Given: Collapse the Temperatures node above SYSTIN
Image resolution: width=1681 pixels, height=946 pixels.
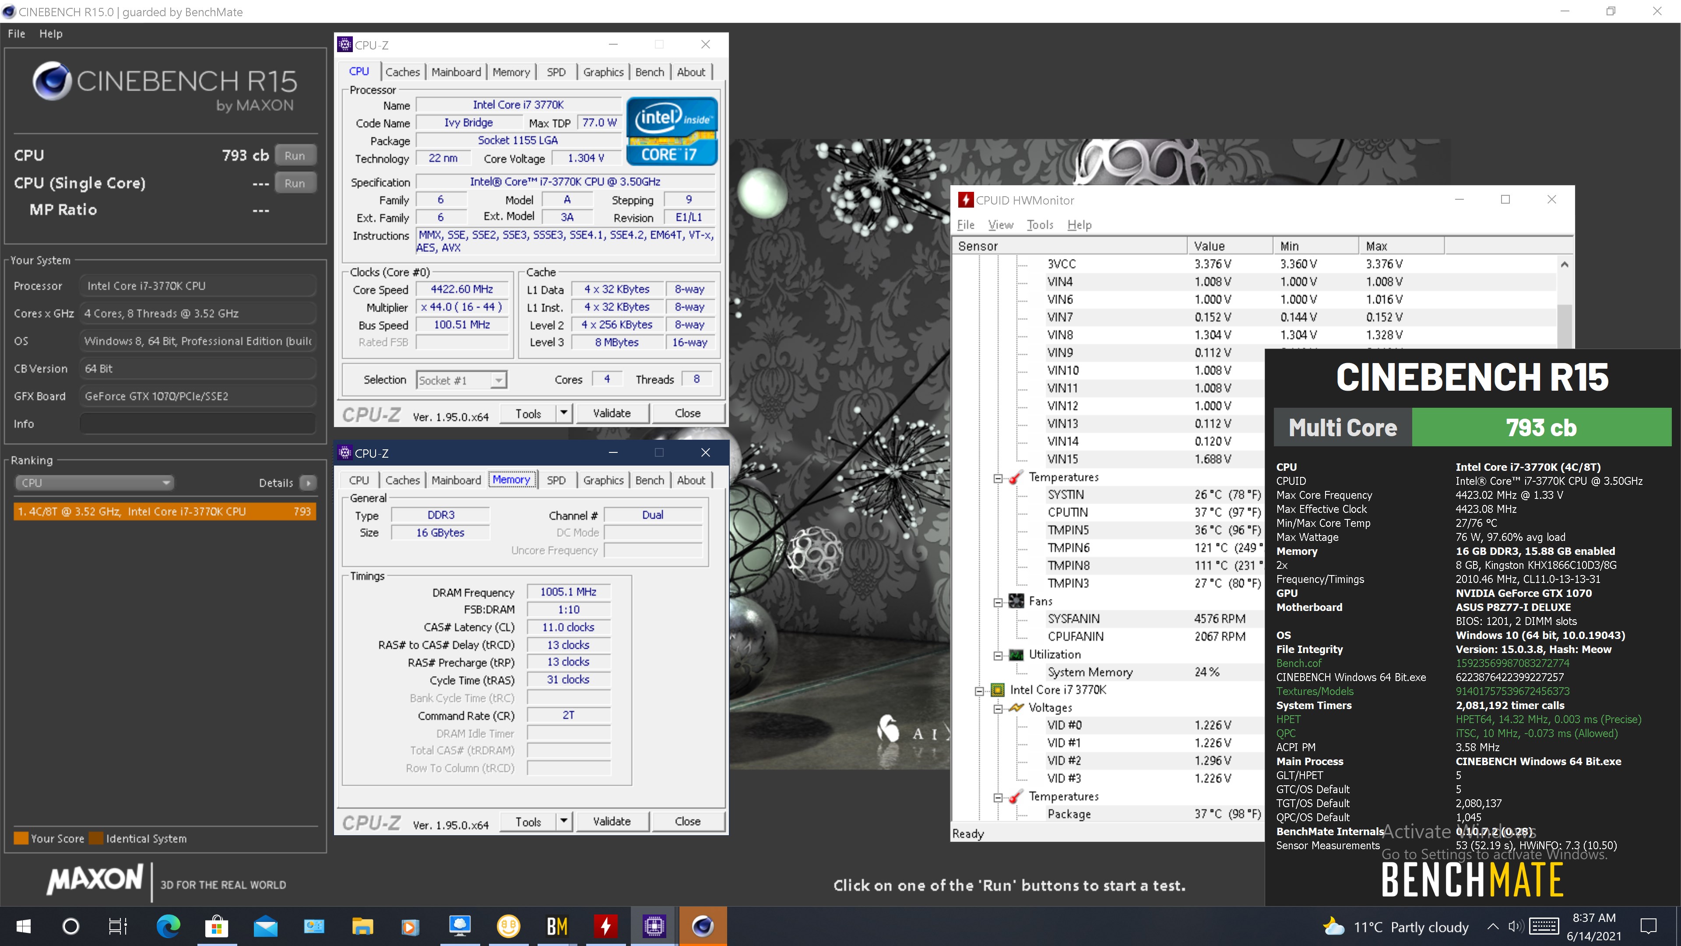Looking at the screenshot, I should tap(998, 478).
